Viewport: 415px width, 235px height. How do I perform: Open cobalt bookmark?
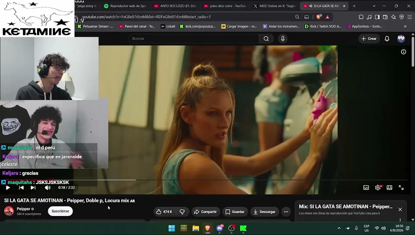tap(168, 26)
